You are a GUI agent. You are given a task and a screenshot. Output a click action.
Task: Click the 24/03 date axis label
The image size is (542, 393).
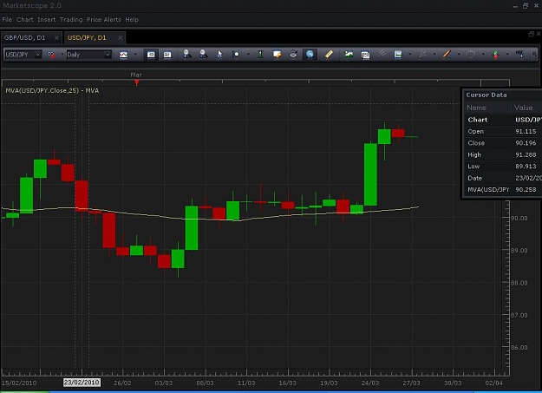[369, 383]
